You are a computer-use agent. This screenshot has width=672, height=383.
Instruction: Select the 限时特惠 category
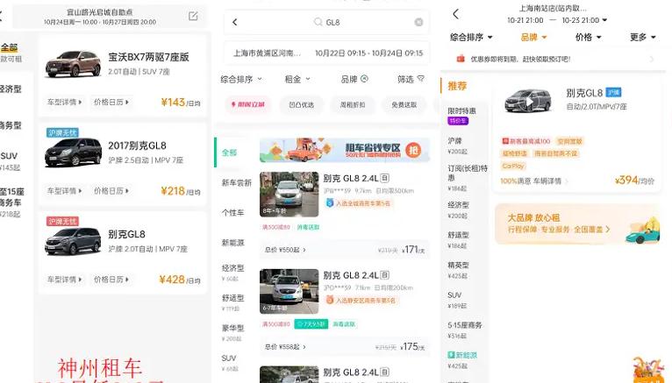point(461,116)
